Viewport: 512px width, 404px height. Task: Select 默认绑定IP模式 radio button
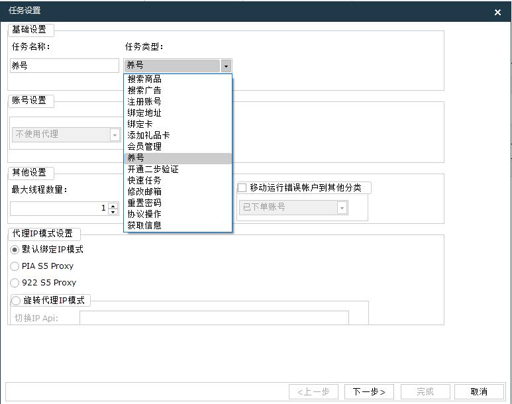click(15, 250)
